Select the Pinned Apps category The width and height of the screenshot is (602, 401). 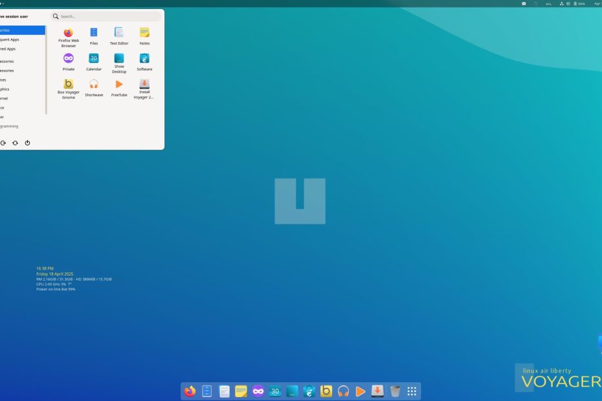pyautogui.click(x=22, y=49)
